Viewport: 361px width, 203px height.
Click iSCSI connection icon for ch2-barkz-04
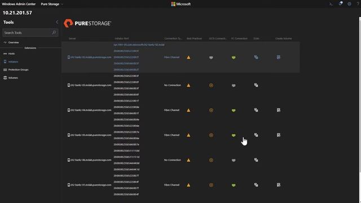(x=211, y=111)
